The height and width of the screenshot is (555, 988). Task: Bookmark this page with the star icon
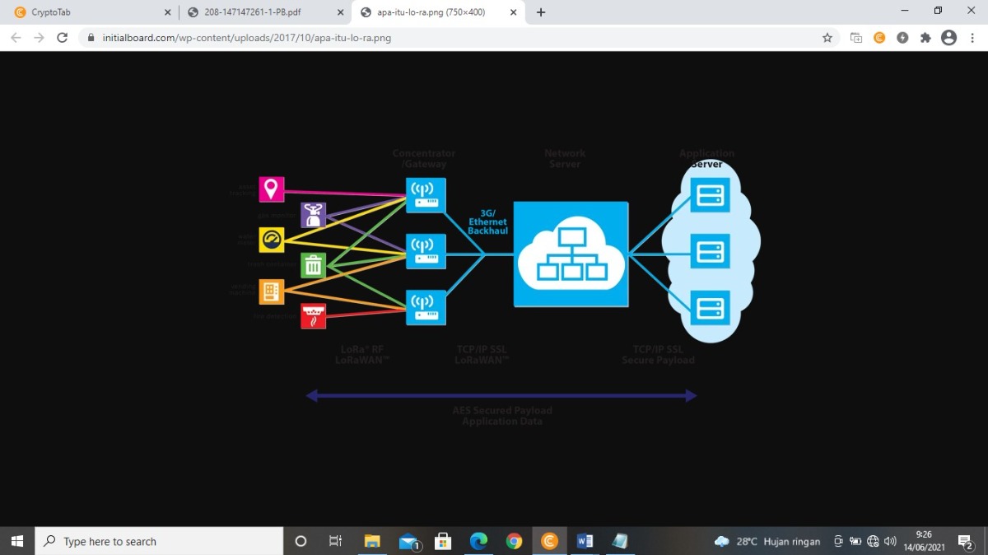[x=827, y=38]
